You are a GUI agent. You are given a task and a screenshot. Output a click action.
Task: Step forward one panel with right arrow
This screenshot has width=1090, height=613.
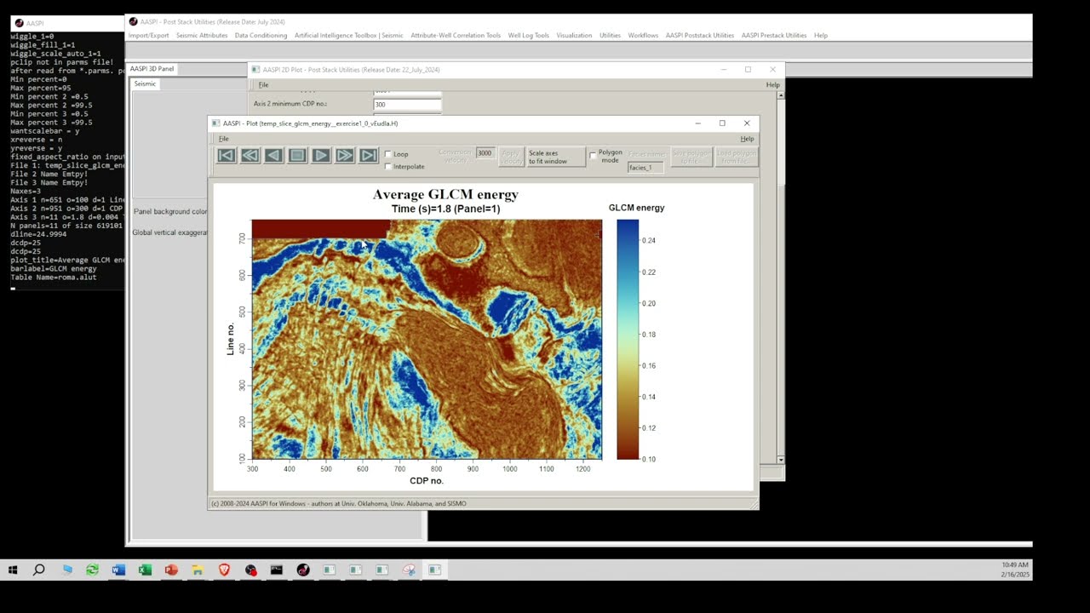[321, 155]
